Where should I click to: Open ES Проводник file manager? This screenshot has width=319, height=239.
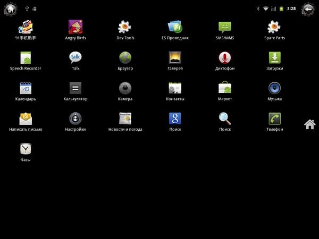175,30
